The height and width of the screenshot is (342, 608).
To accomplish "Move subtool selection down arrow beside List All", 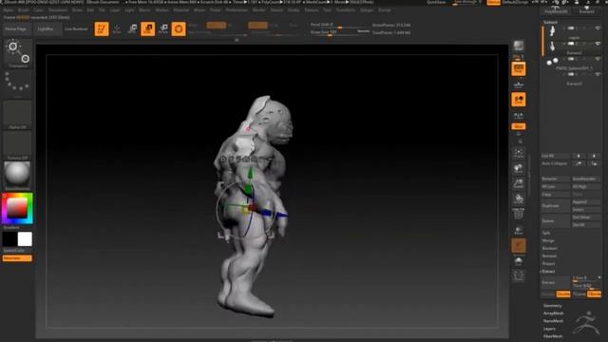I will point(594,156).
